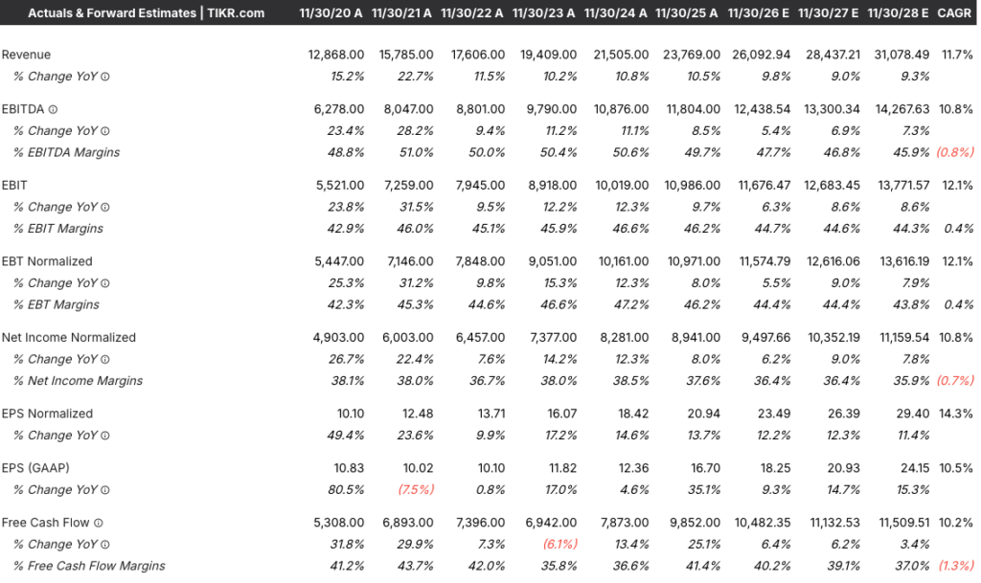Click the % EBITDA Margins row label
This screenshot has width=981, height=583.
click(x=67, y=152)
